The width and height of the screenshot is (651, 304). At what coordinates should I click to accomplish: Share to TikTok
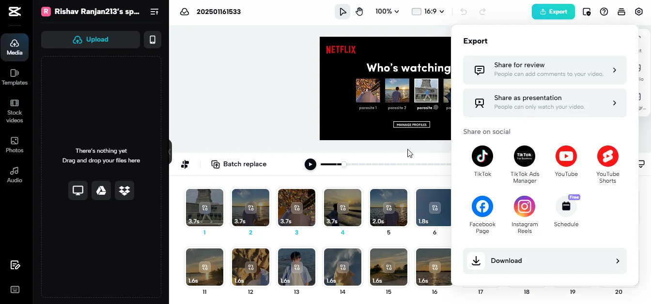pyautogui.click(x=482, y=161)
